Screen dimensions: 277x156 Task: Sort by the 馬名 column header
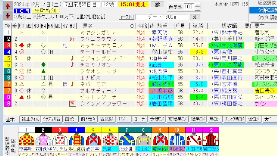(x=103, y=26)
